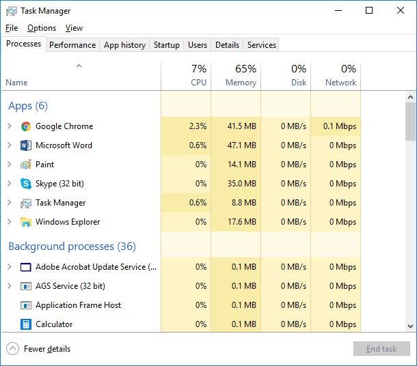Switch to the Performance tab

(72, 45)
